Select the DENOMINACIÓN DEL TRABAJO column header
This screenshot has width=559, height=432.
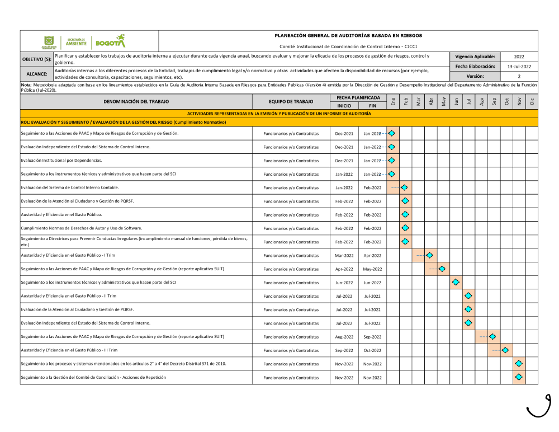pos(136,102)
